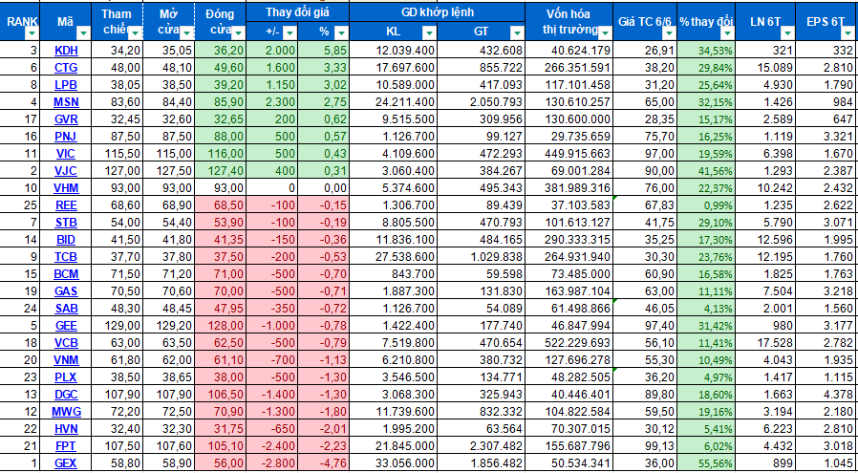Open the KDH stock link
Screen dimensions: 858x473
pos(66,51)
